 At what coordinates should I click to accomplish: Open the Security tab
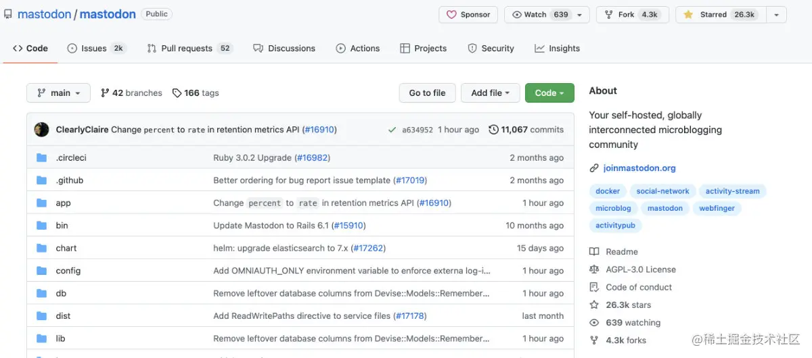[x=491, y=49]
